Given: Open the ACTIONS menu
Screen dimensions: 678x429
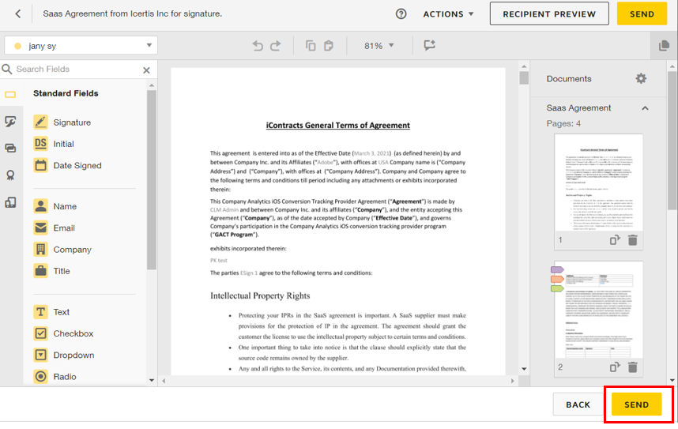Looking at the screenshot, I should (448, 14).
